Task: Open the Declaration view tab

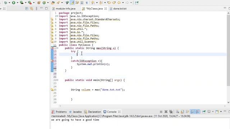Action: 93,112
